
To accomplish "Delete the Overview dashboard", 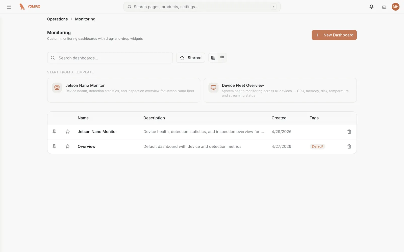I will pyautogui.click(x=349, y=146).
